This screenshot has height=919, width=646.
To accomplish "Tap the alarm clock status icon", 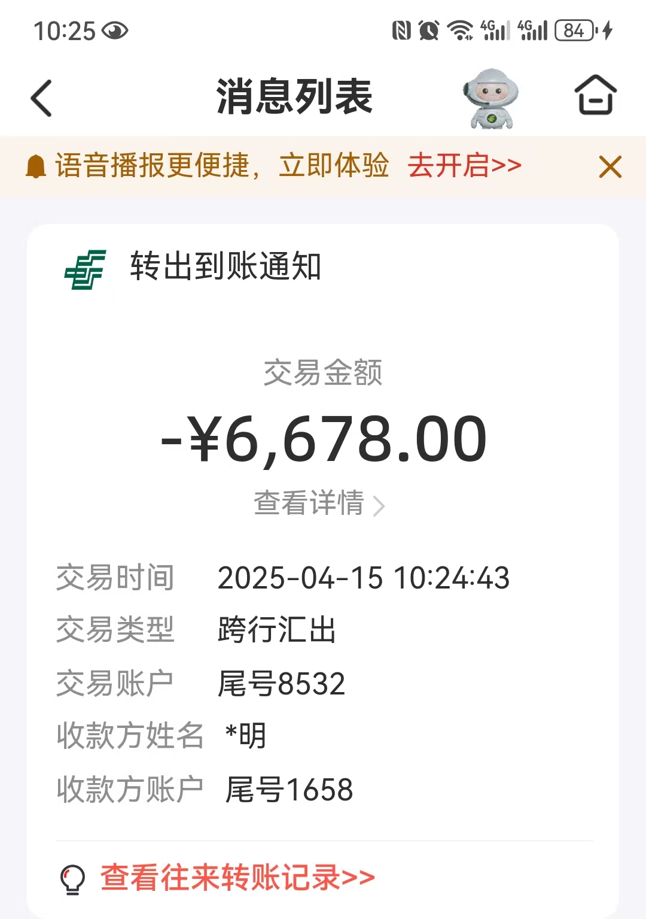I will click(x=429, y=31).
